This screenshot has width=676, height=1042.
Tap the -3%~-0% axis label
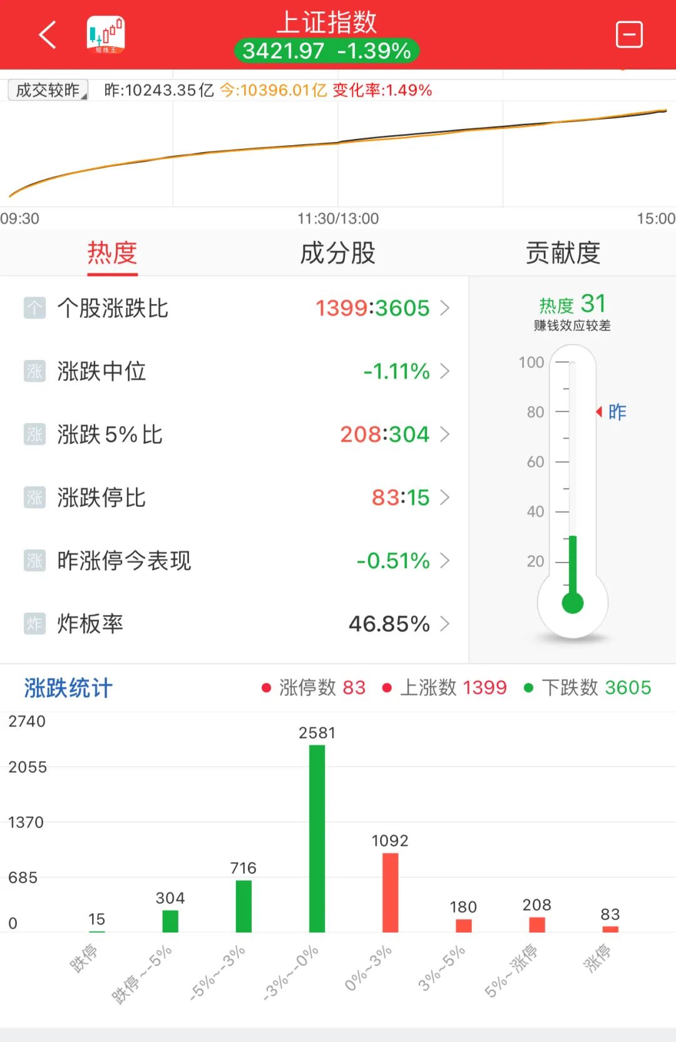(x=291, y=973)
